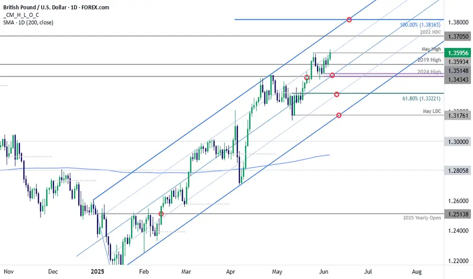The image size is (473, 279).
Task: Click the May High level label
Action: (431, 49)
